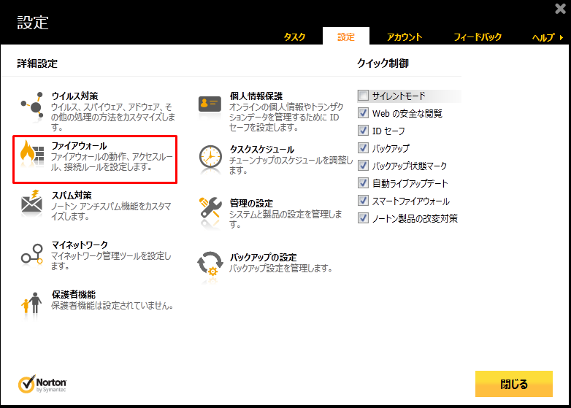Click the スパム対策 envelope icon
The width and height of the screenshot is (571, 408).
coord(31,203)
